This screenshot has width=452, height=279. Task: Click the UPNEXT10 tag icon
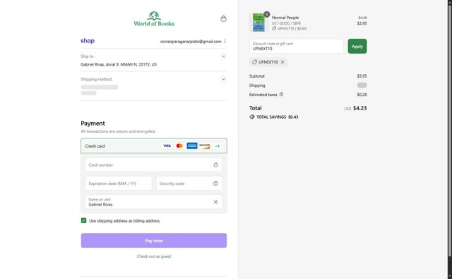click(x=254, y=62)
